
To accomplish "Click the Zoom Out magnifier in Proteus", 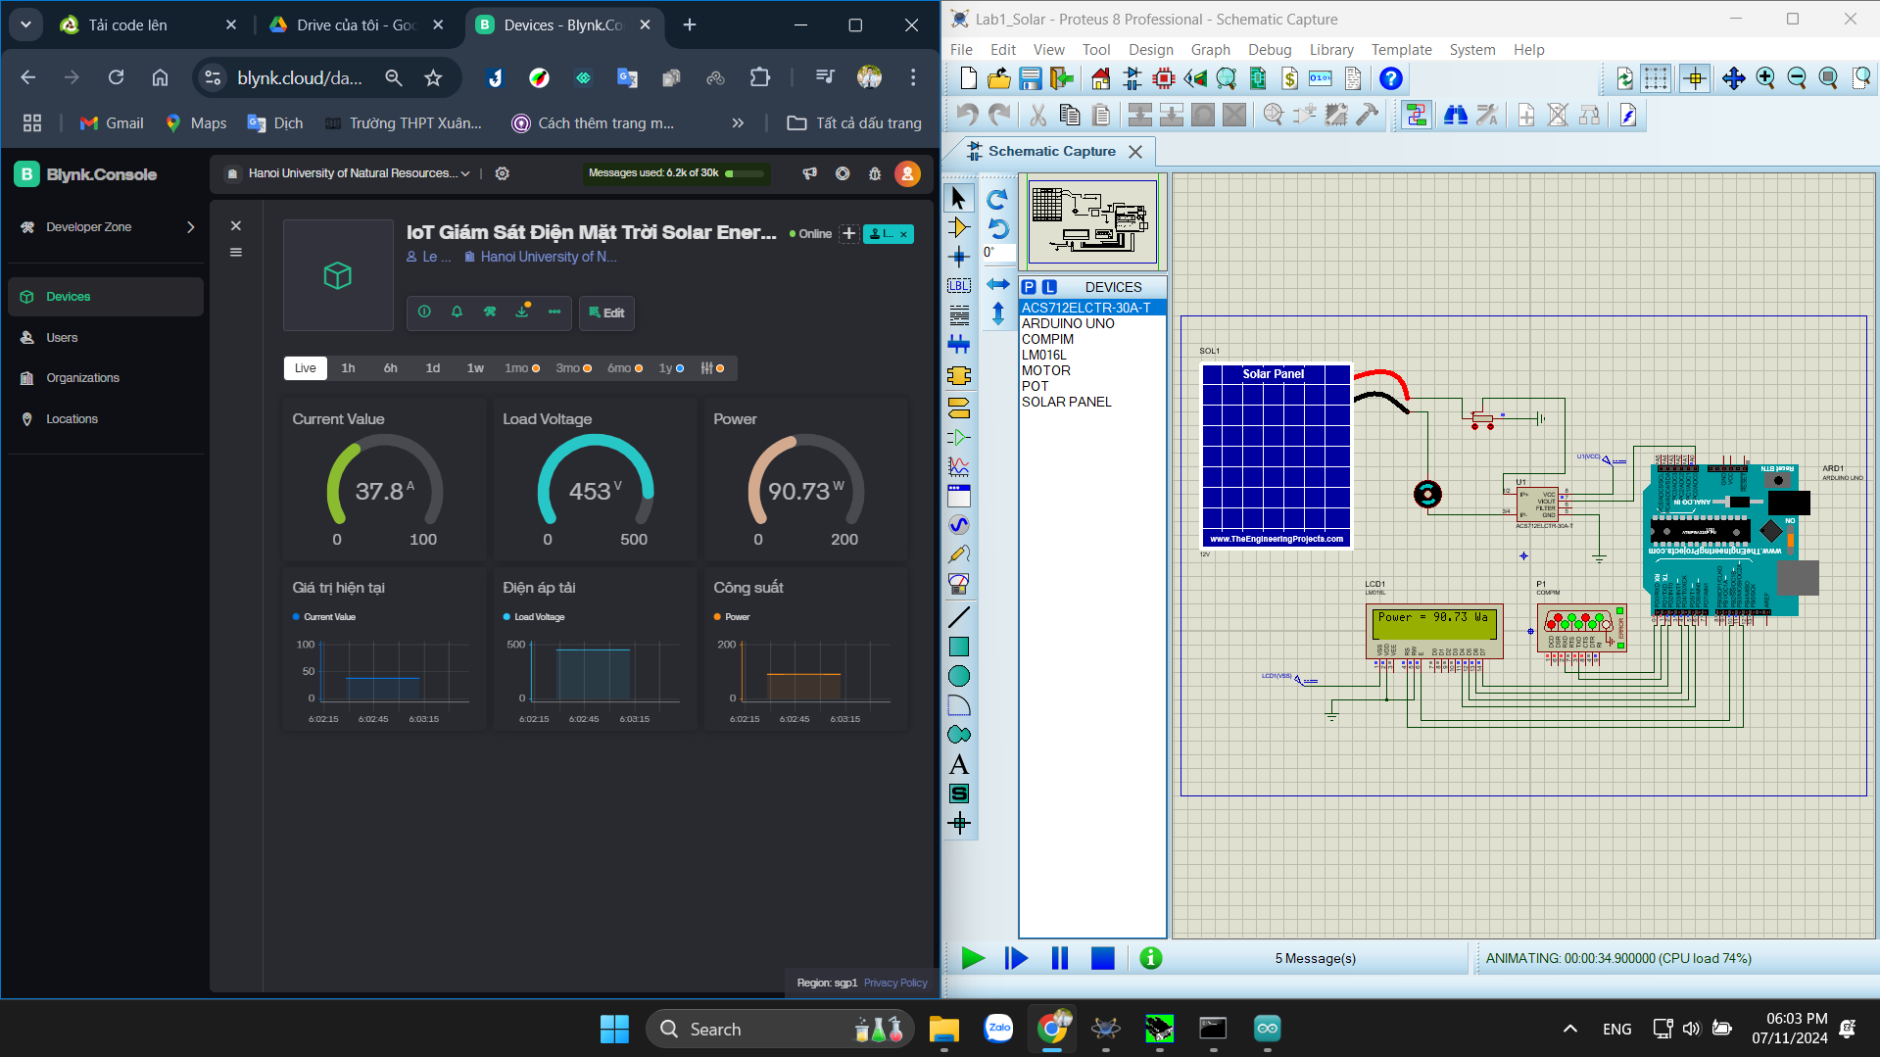I will point(1797,78).
